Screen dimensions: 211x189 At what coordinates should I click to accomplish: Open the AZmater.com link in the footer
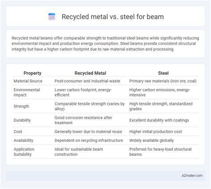click(192, 176)
